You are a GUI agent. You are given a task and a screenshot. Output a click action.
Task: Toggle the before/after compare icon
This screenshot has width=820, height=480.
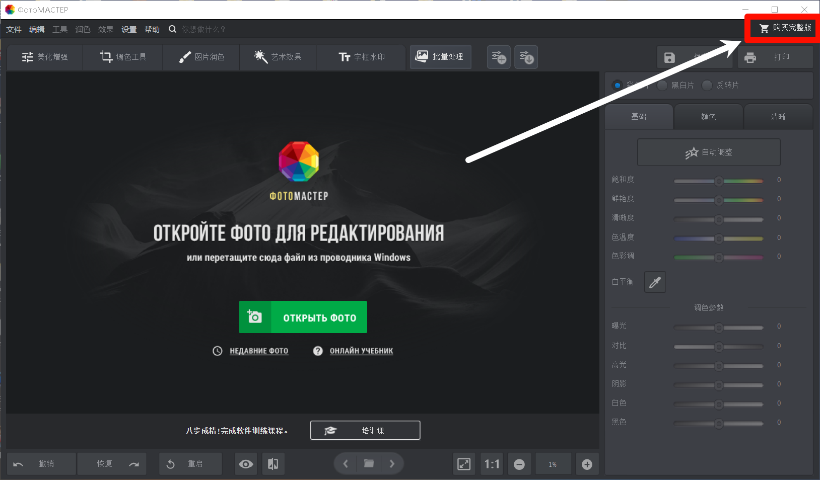(x=273, y=464)
